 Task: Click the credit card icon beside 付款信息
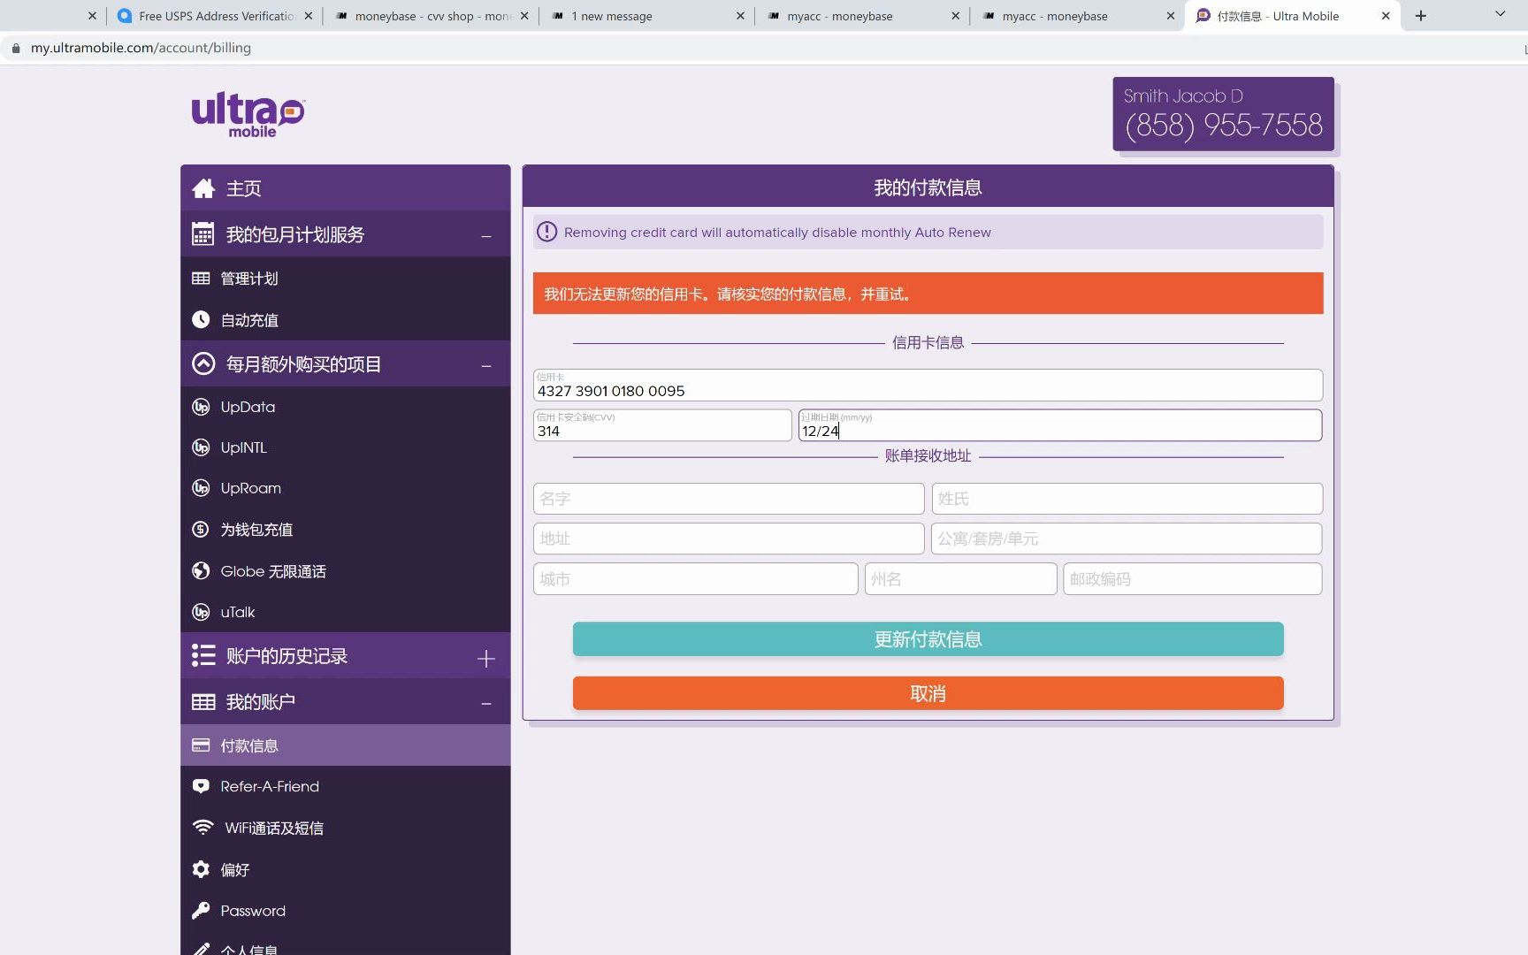pyautogui.click(x=201, y=745)
